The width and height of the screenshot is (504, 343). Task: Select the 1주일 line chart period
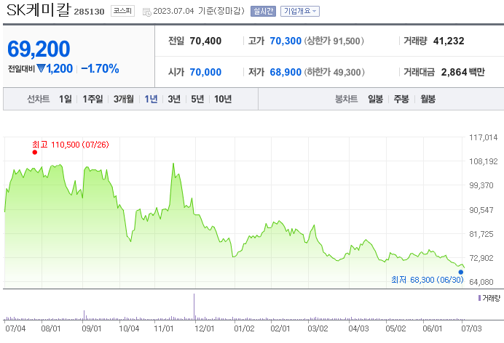pos(92,99)
